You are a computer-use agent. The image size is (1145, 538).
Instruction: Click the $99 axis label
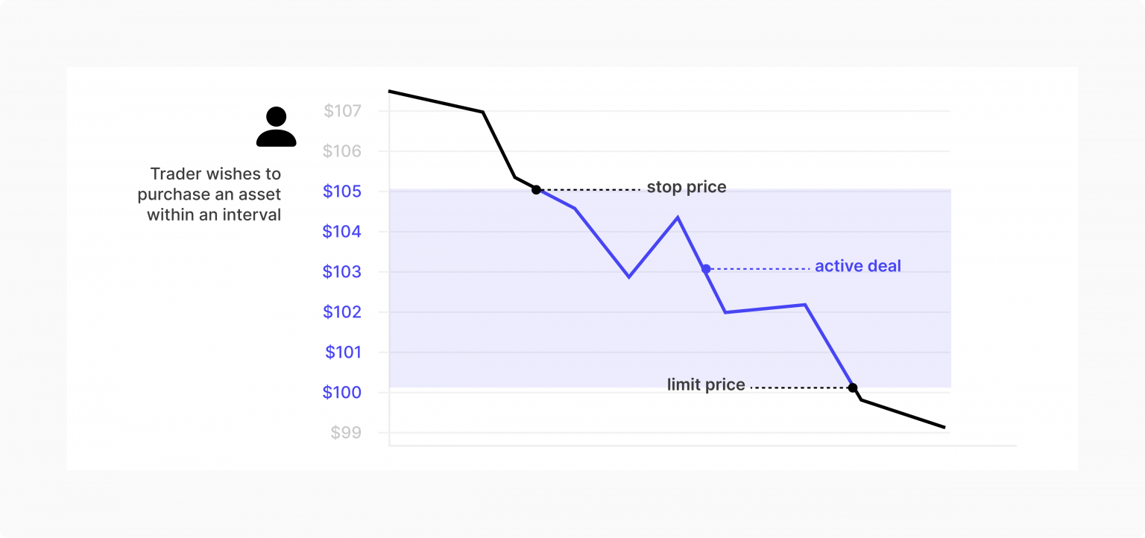pyautogui.click(x=346, y=433)
